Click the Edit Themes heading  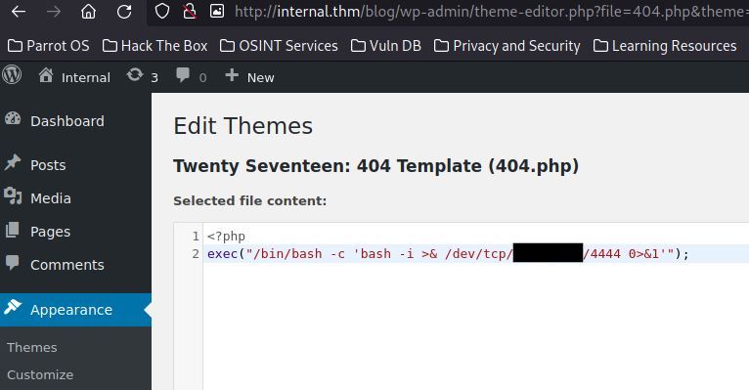[243, 126]
